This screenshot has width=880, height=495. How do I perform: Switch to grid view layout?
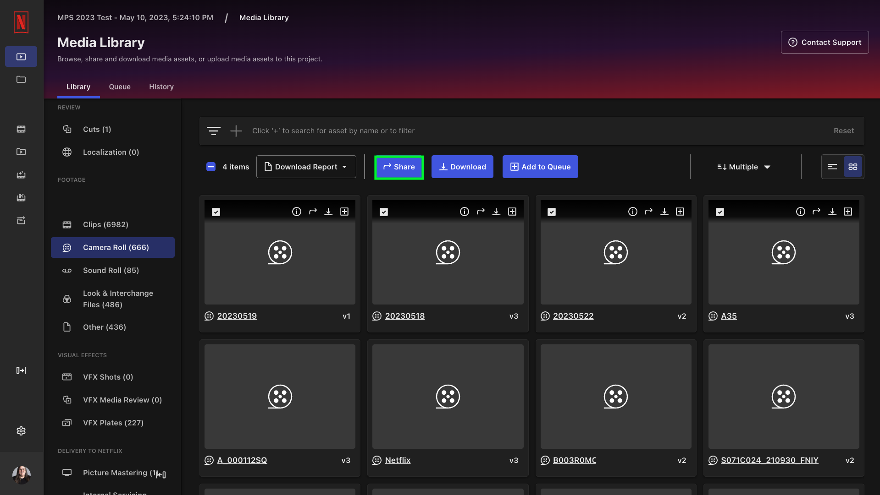click(x=853, y=167)
